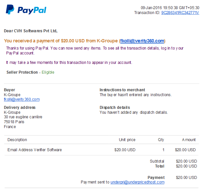
Task: Click the PayPal logo icon
Action: (x=10, y=9)
